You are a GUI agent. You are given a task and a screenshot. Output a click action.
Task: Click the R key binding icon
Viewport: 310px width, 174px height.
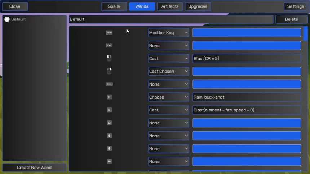109,97
